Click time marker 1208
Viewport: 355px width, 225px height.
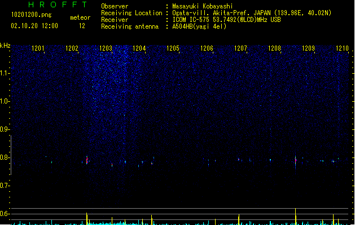pos(274,48)
